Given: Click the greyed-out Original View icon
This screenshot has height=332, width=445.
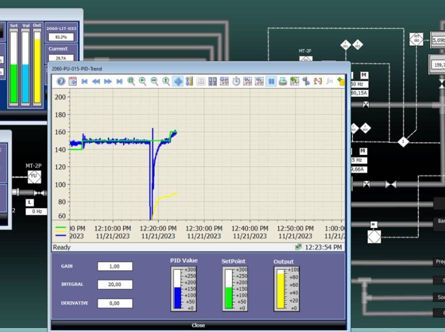Looking at the screenshot, I should coord(201,81).
